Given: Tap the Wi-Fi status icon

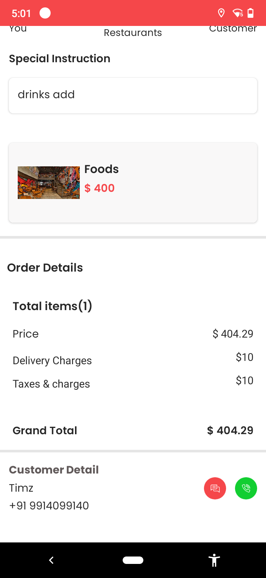Looking at the screenshot, I should point(238,13).
